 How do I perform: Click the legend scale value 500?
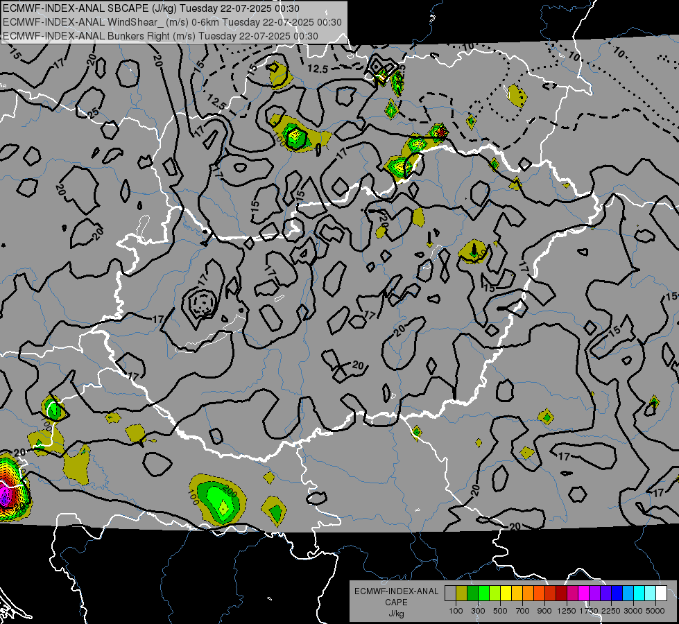[500, 611]
